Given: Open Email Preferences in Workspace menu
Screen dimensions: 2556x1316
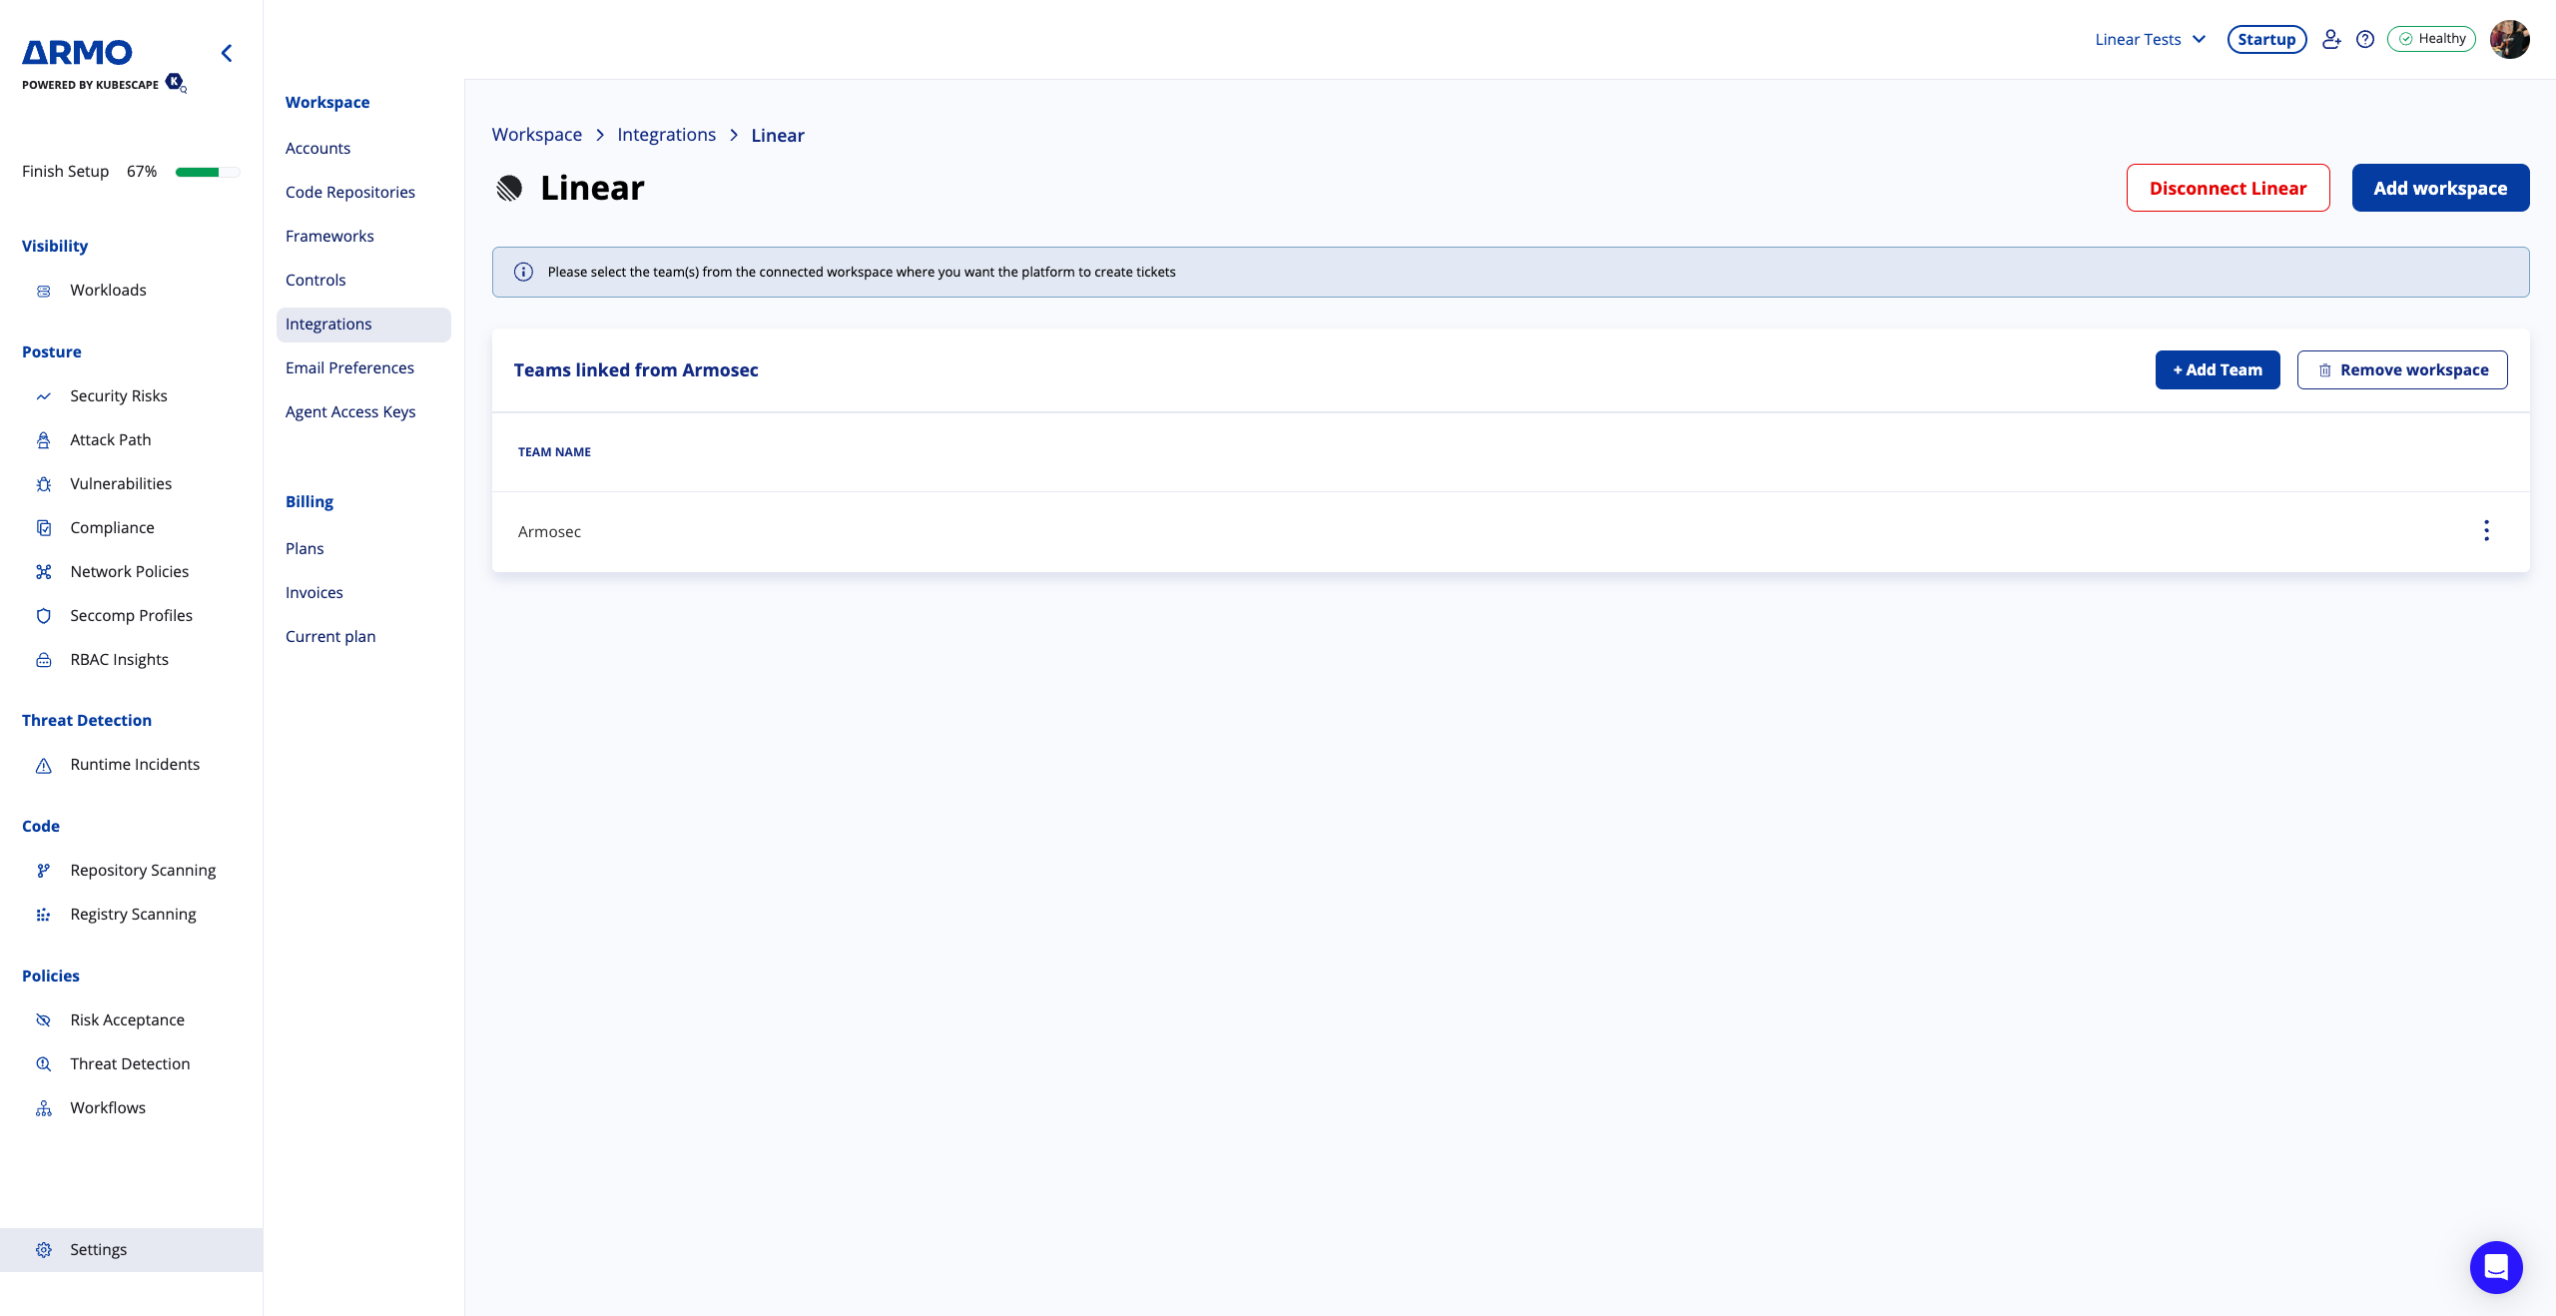Looking at the screenshot, I should pos(349,368).
